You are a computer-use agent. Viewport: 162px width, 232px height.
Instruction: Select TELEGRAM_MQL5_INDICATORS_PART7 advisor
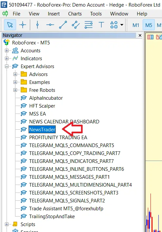click(x=71, y=161)
